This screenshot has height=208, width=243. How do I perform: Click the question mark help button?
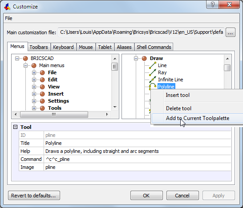point(212,4)
